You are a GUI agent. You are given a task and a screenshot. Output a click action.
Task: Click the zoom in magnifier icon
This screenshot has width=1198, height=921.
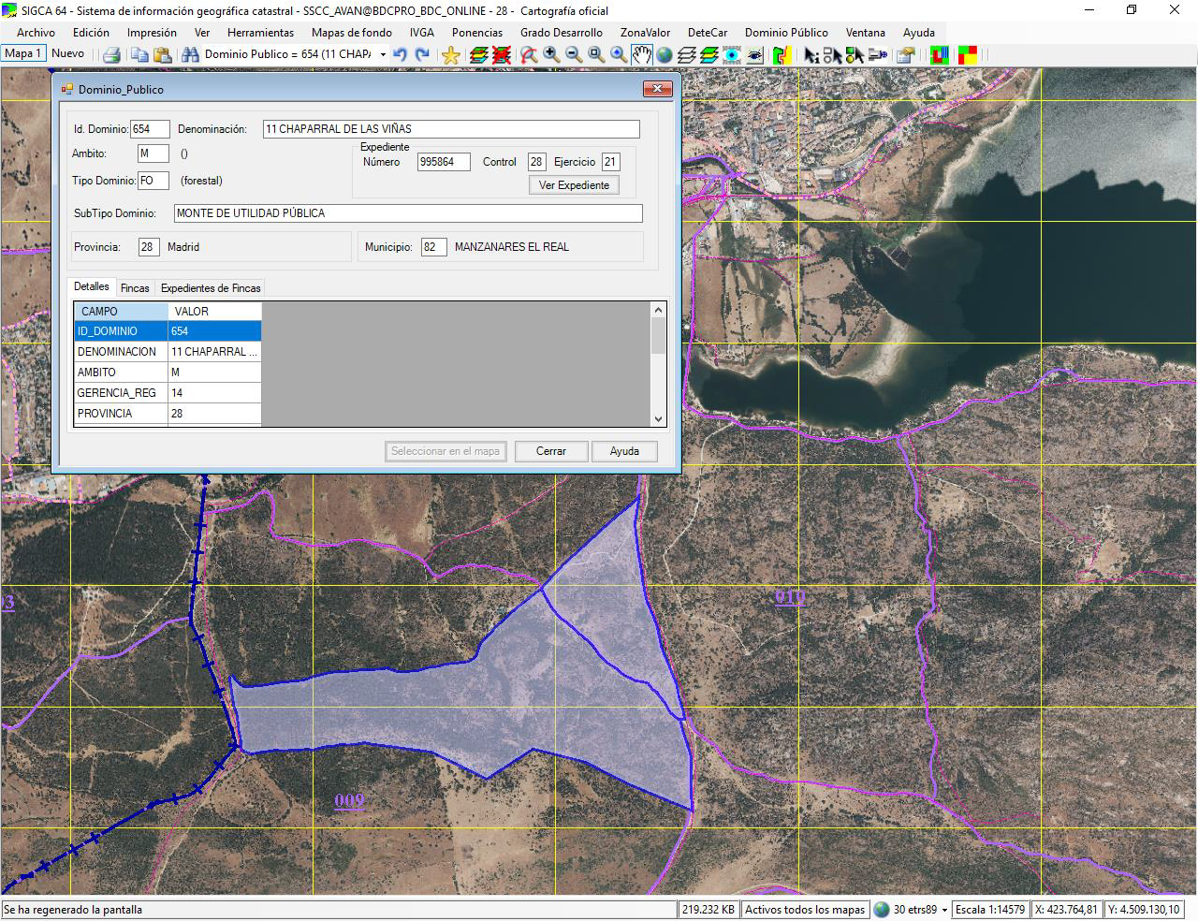tap(551, 54)
